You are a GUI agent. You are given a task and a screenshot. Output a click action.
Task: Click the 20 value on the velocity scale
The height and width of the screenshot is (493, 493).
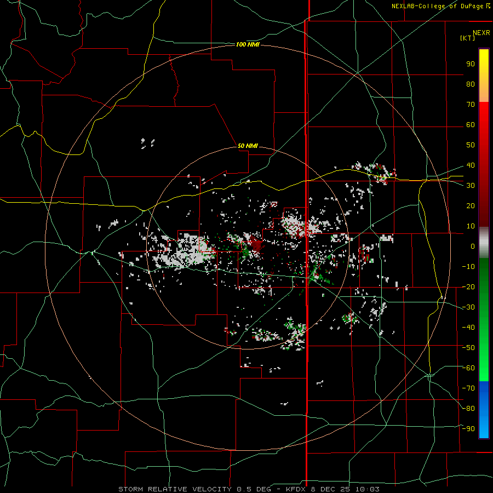471,206
